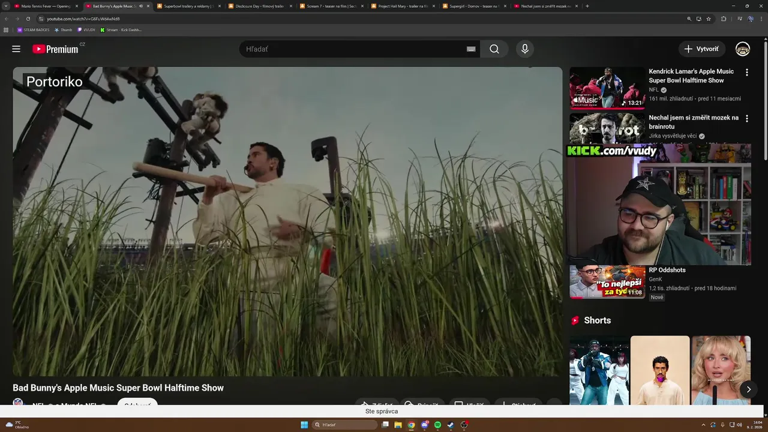Switch to Supergirl - Domov tab
This screenshot has width=768, height=432.
(x=474, y=6)
